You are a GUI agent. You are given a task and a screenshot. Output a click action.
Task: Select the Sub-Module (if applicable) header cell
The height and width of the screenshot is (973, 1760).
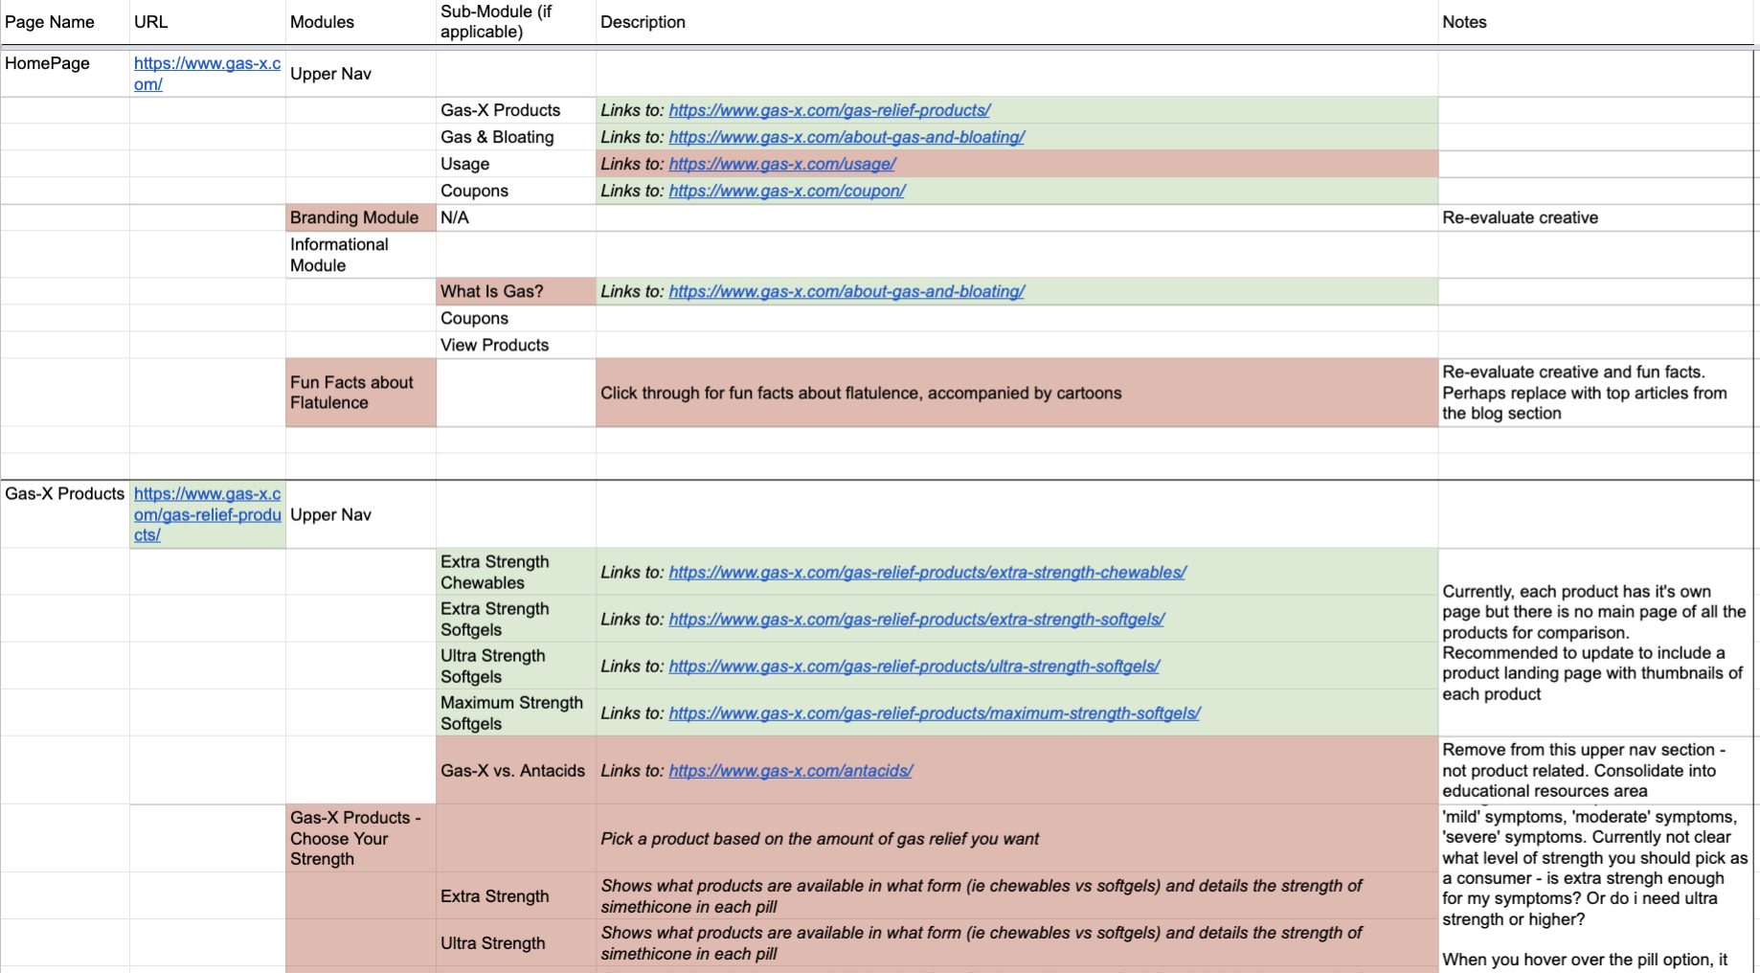click(x=516, y=22)
